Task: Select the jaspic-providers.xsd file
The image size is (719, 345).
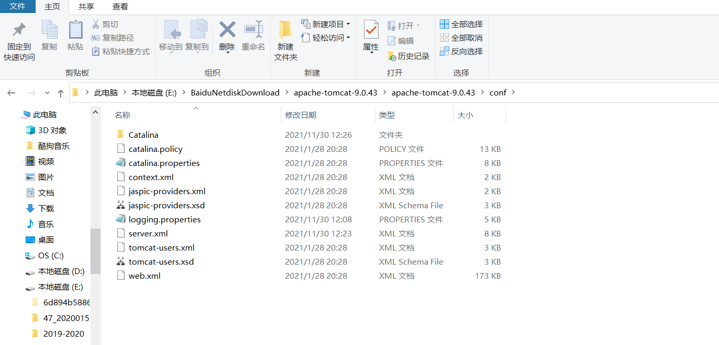Action: point(167,205)
